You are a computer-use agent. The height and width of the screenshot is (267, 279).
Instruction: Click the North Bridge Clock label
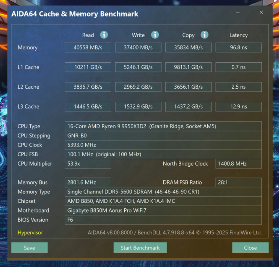tap(185, 164)
